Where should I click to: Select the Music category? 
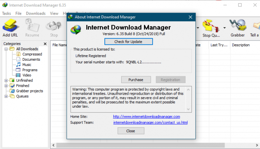click(x=27, y=65)
